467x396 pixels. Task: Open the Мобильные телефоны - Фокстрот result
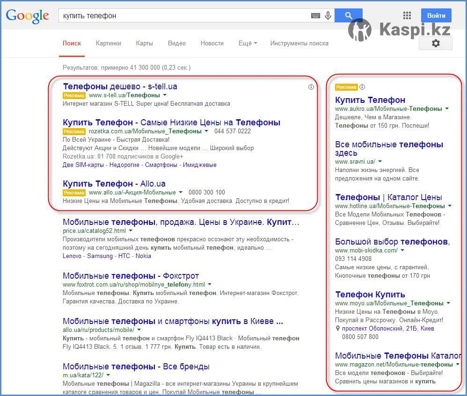coord(131,275)
